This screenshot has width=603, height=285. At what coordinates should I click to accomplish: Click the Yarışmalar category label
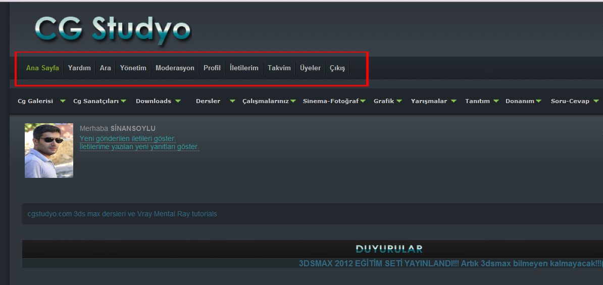point(429,101)
